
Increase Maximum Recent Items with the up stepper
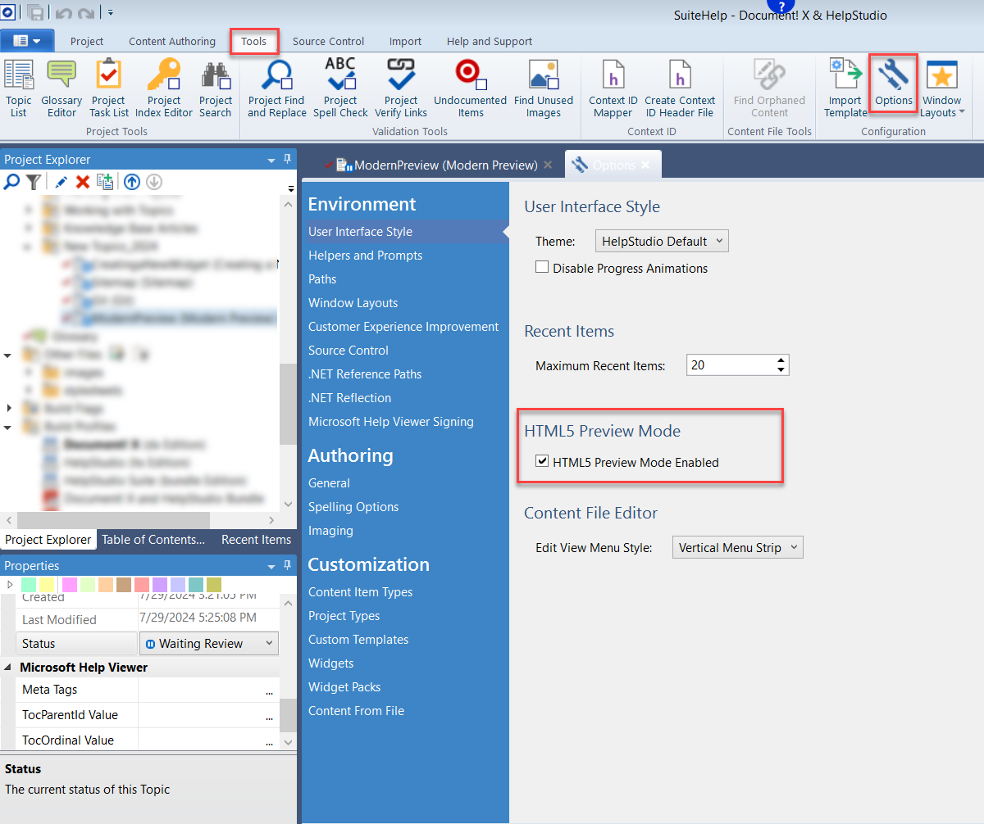coord(782,360)
